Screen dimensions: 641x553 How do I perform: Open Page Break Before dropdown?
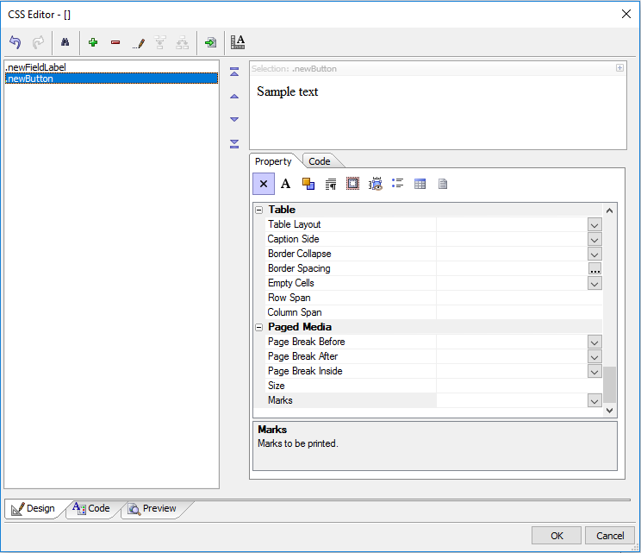pos(594,342)
